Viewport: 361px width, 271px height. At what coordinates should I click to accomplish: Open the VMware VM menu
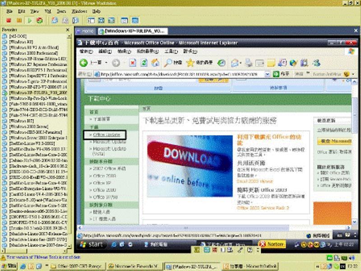tap(48, 11)
